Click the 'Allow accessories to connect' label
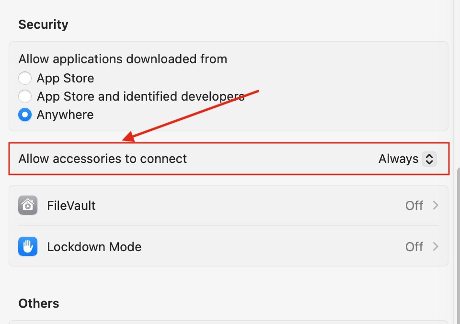This screenshot has height=324, width=460. pos(103,159)
